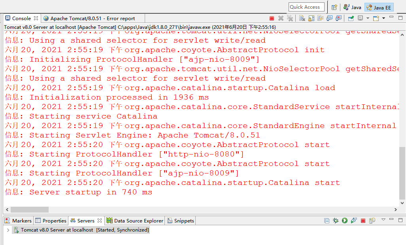Close the Servers tab

pos(100,220)
